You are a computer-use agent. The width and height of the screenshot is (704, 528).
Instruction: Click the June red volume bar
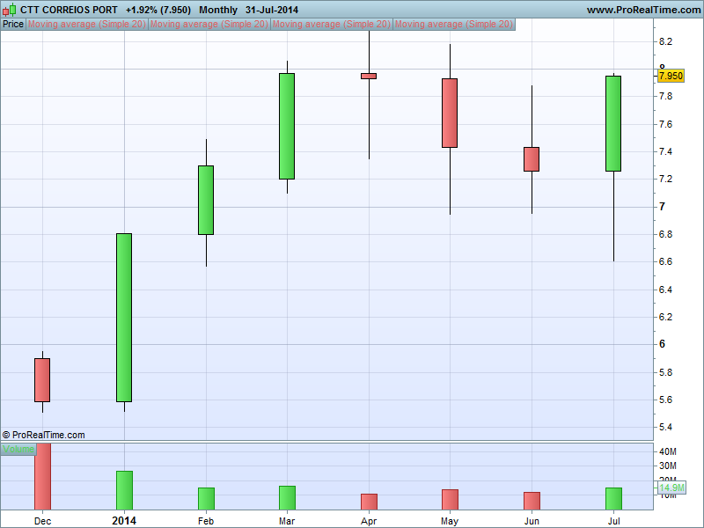click(x=532, y=501)
